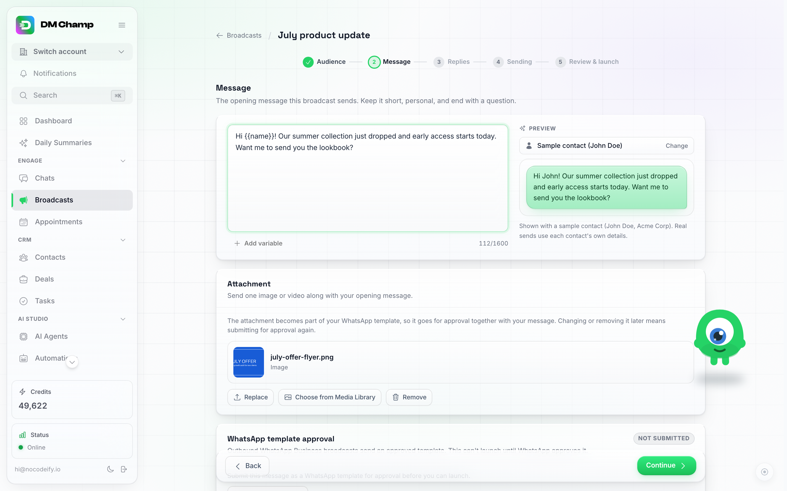Click Add variable below the message
The image size is (787, 491).
click(x=258, y=243)
